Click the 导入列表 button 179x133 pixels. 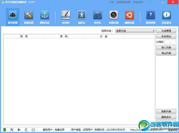click(166, 48)
